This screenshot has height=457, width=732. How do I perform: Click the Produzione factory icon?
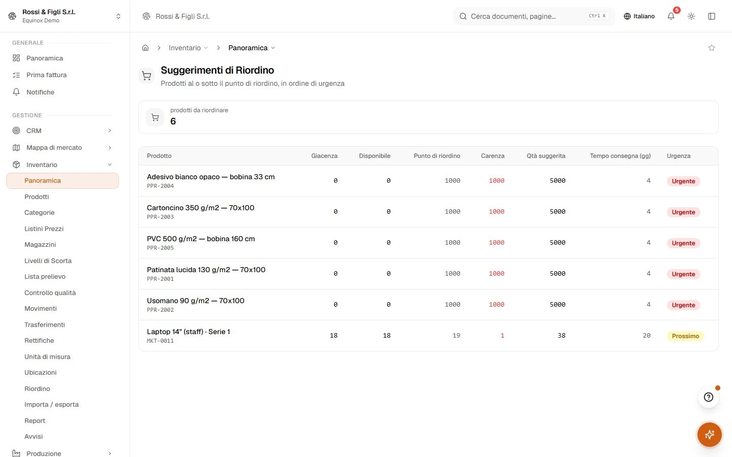[x=16, y=453]
